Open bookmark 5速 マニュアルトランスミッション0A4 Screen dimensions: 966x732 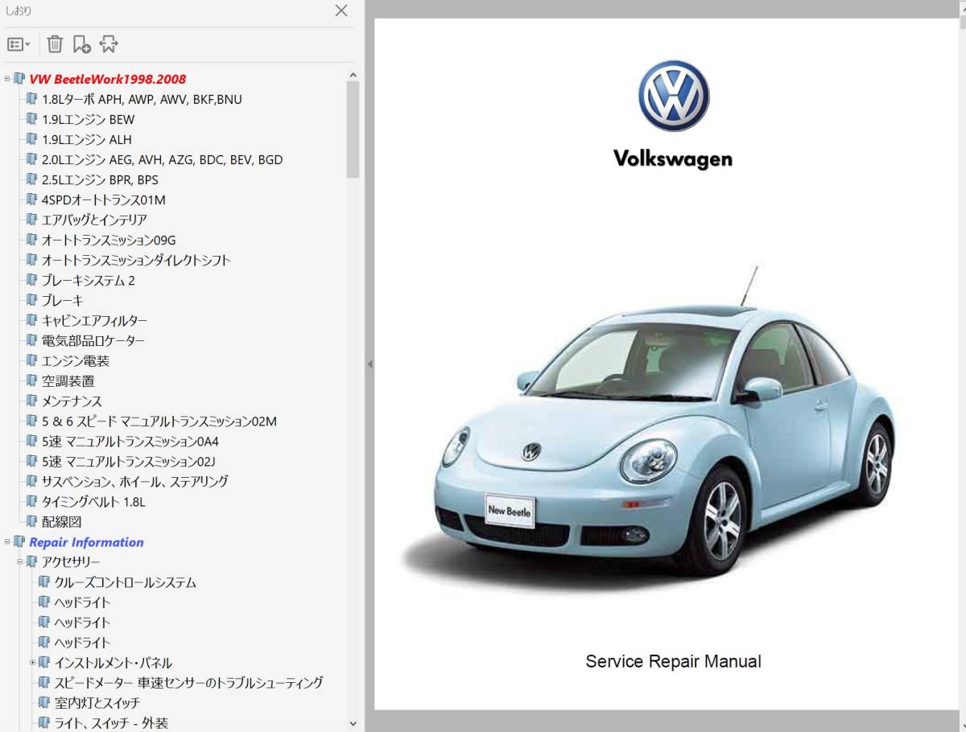[x=130, y=441]
